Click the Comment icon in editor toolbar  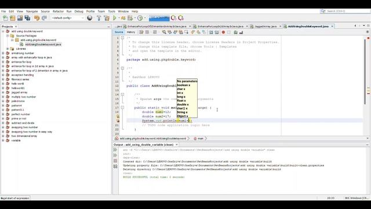click(235, 33)
